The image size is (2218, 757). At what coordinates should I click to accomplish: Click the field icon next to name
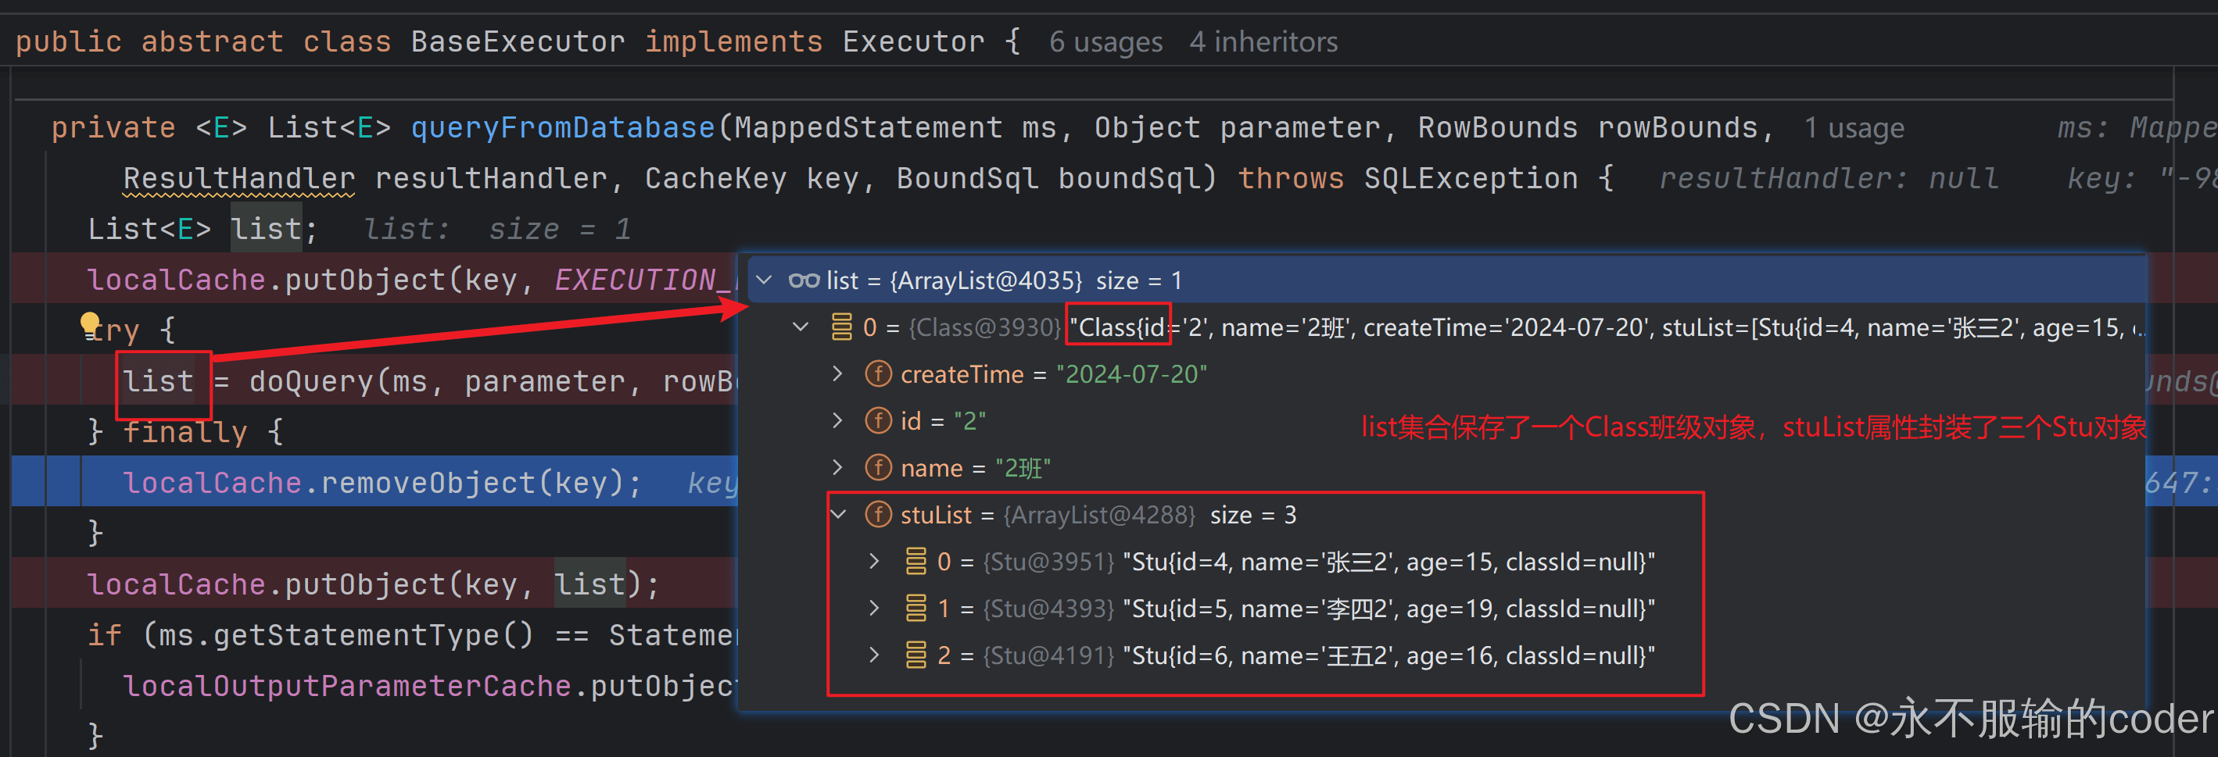tap(877, 467)
